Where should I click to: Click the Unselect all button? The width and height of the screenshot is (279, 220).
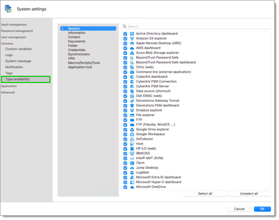[x=249, y=193]
